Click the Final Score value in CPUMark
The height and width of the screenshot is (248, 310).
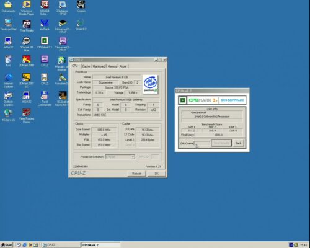click(218, 135)
